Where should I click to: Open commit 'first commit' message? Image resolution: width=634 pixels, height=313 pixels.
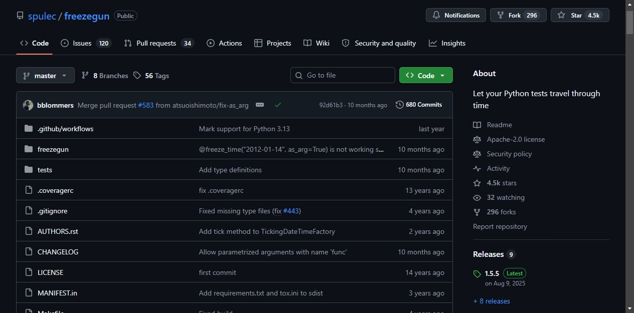point(218,272)
